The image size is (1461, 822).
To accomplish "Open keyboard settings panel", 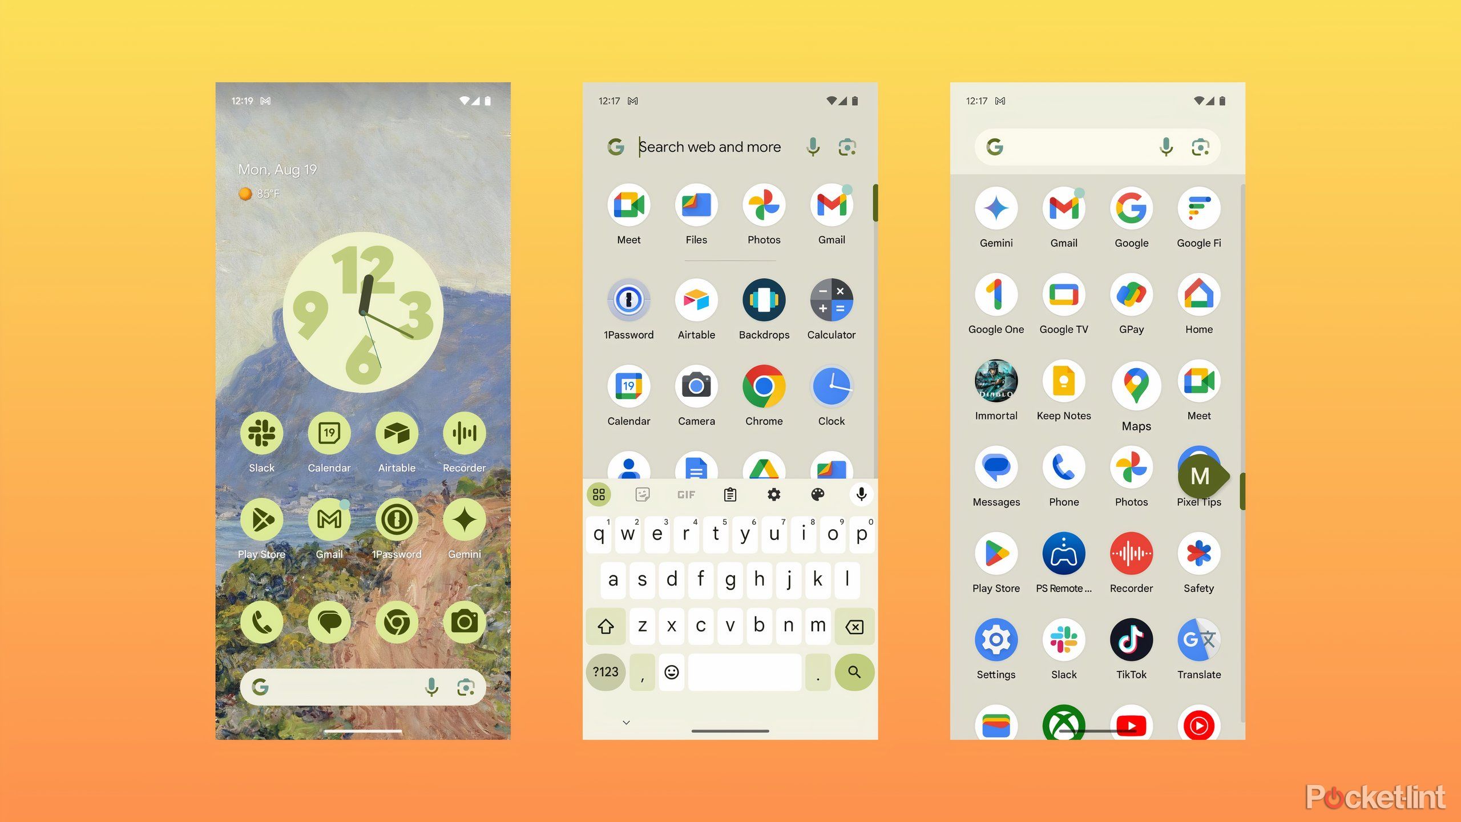I will pos(773,494).
